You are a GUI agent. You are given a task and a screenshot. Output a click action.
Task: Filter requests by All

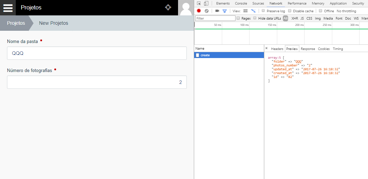285,18
